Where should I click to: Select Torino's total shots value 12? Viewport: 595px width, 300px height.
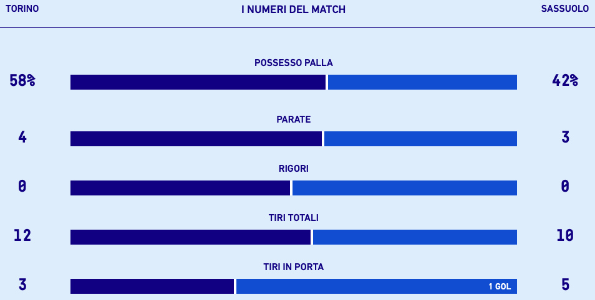coord(22,235)
